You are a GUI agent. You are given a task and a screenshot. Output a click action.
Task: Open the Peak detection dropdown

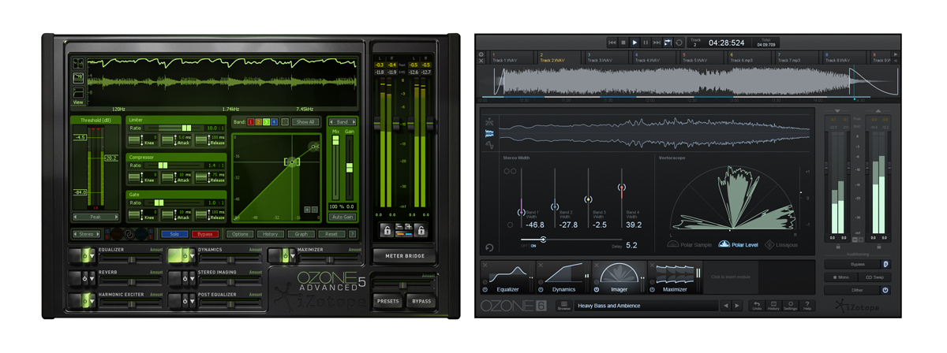(x=96, y=217)
